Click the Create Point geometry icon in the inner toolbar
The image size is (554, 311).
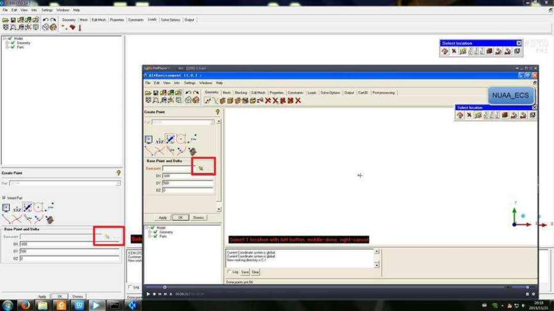click(x=208, y=101)
